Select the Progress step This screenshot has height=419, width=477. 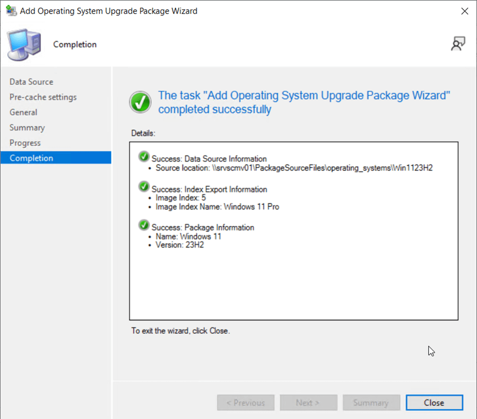pos(25,143)
